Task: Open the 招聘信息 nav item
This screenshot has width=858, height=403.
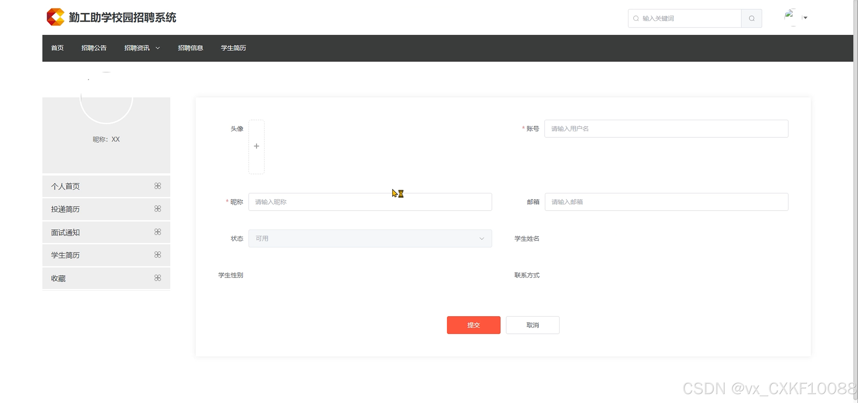Action: point(190,48)
